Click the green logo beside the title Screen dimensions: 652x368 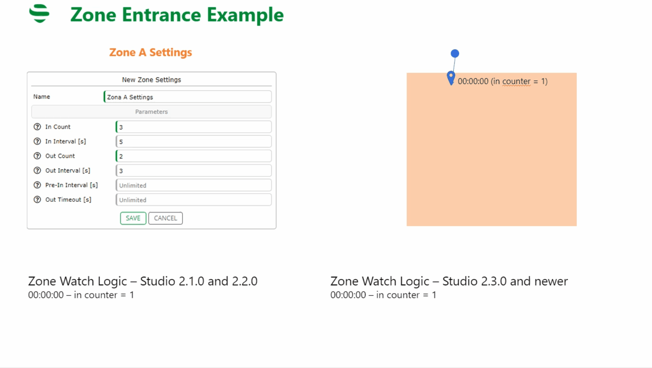tap(39, 14)
